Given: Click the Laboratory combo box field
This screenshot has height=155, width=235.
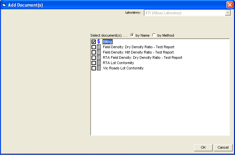Looking at the screenshot, I should (184, 13).
